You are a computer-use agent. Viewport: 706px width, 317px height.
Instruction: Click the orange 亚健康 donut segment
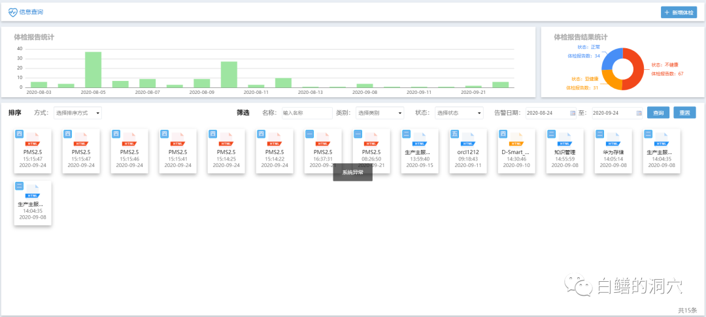pos(611,80)
